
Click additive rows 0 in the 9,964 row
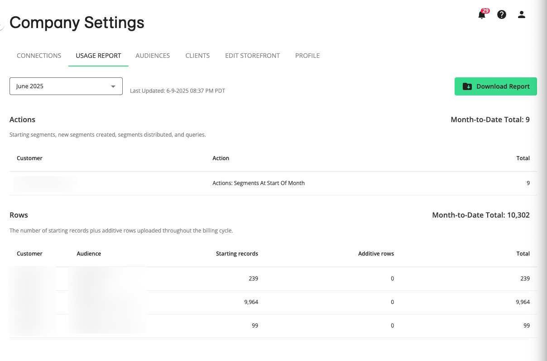point(392,302)
